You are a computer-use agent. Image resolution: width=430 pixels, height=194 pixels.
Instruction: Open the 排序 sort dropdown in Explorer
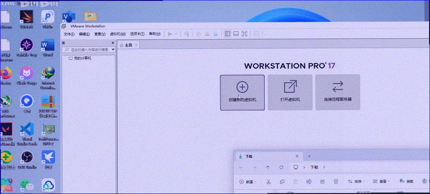(357, 182)
